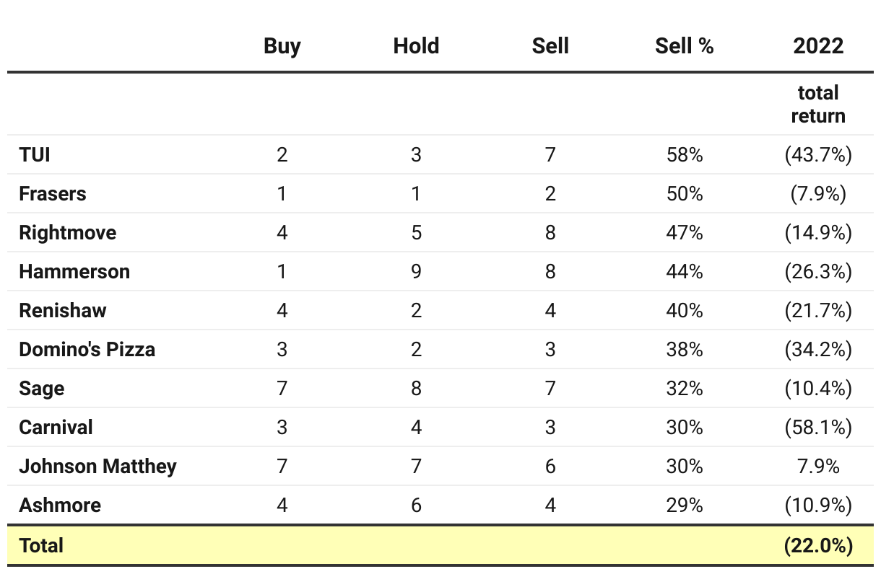Image resolution: width=881 pixels, height=574 pixels.
Task: Click the Hammerson company name
Action: (74, 272)
